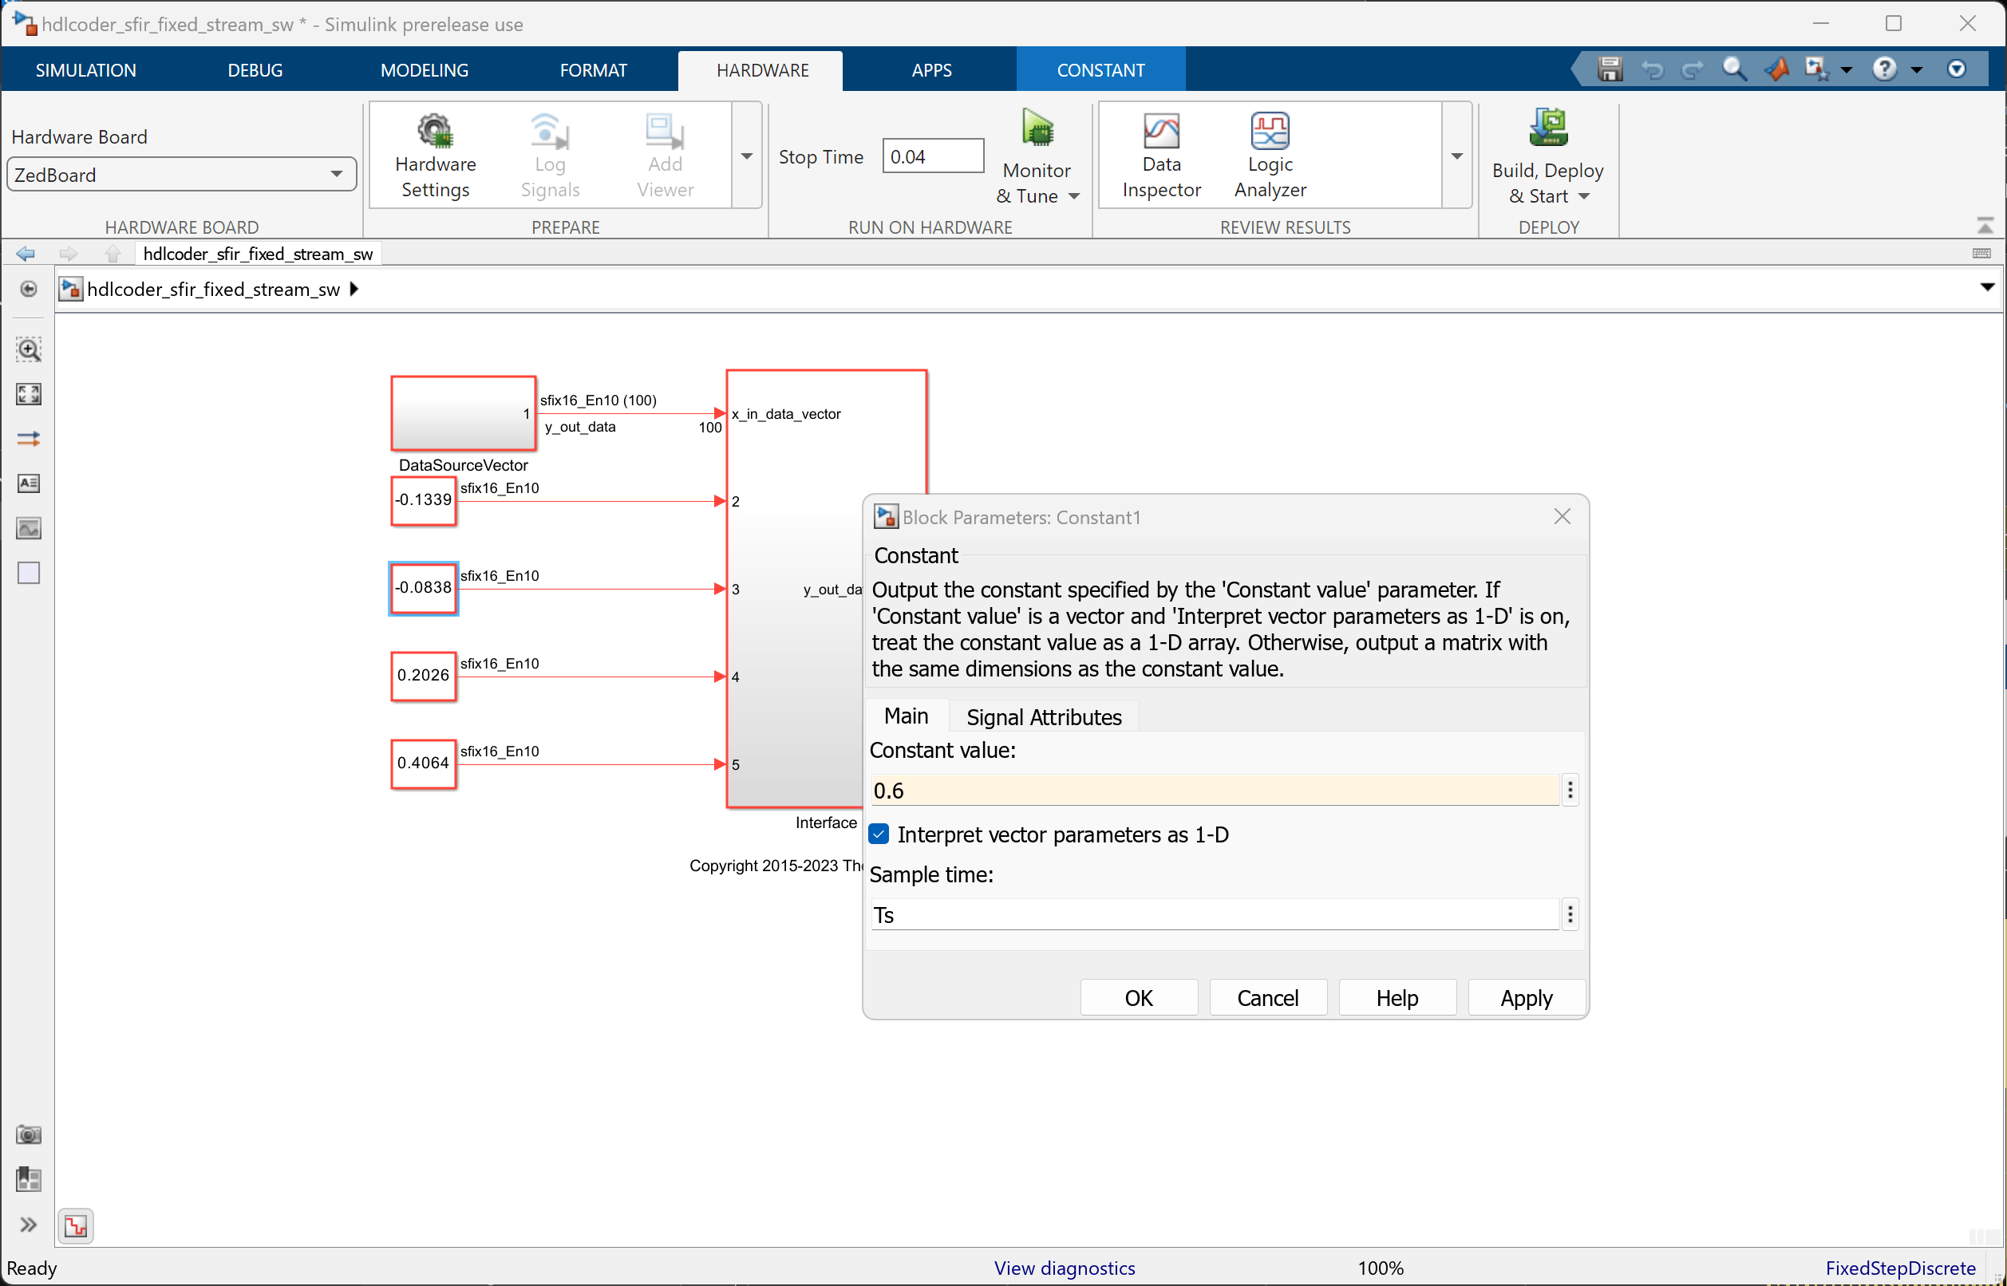Expand the Review Results gallery arrow

coord(1456,156)
